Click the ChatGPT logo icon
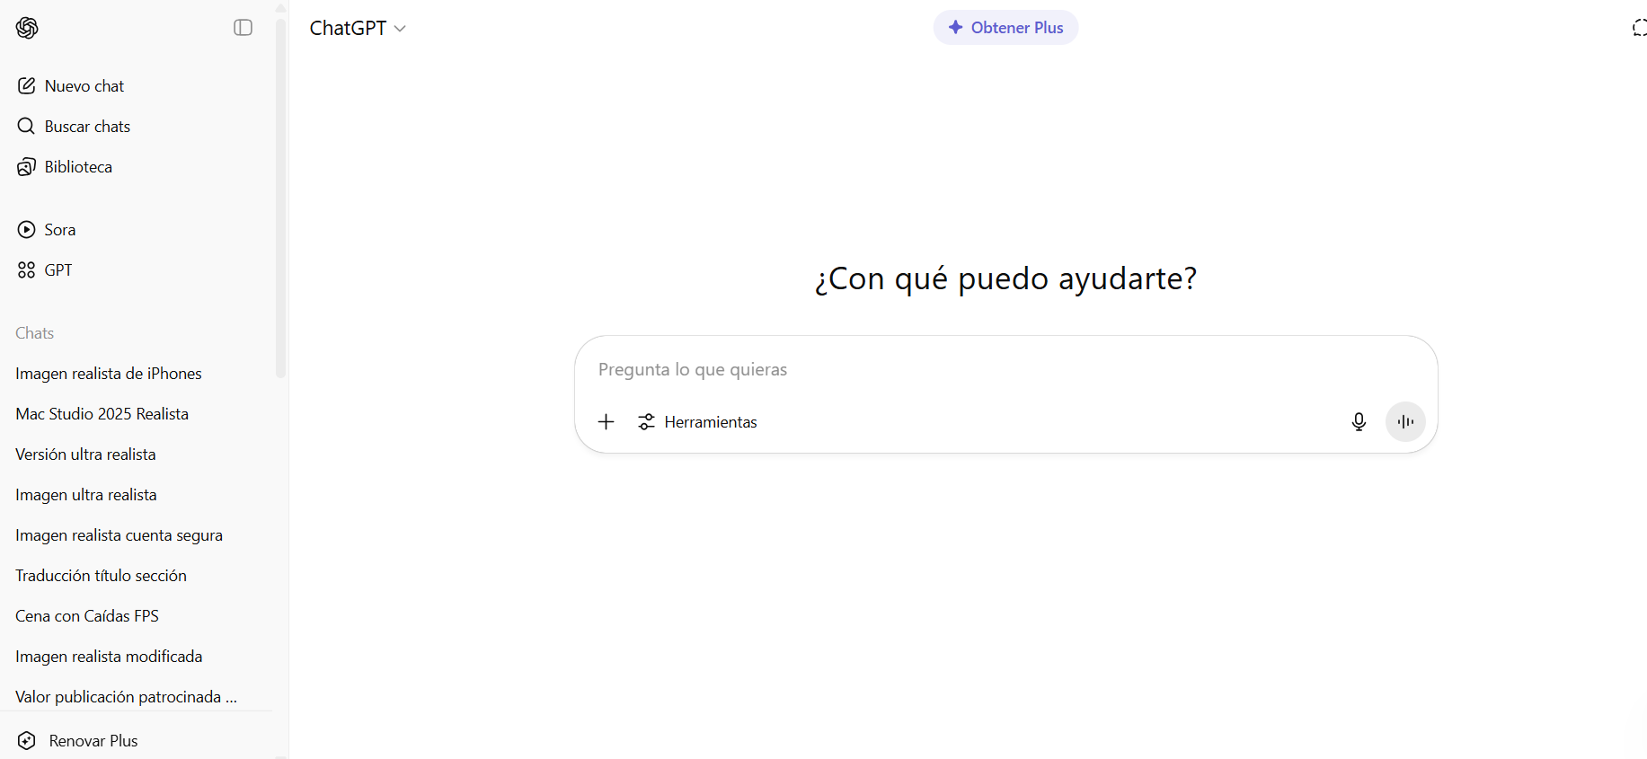Image resolution: width=1647 pixels, height=759 pixels. 27,28
